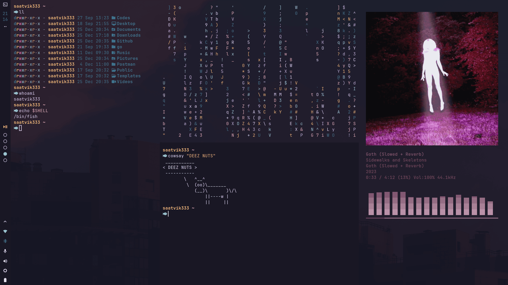The width and height of the screenshot is (508, 285).
Task: Open the Templates directory entry
Action: (x=129, y=76)
